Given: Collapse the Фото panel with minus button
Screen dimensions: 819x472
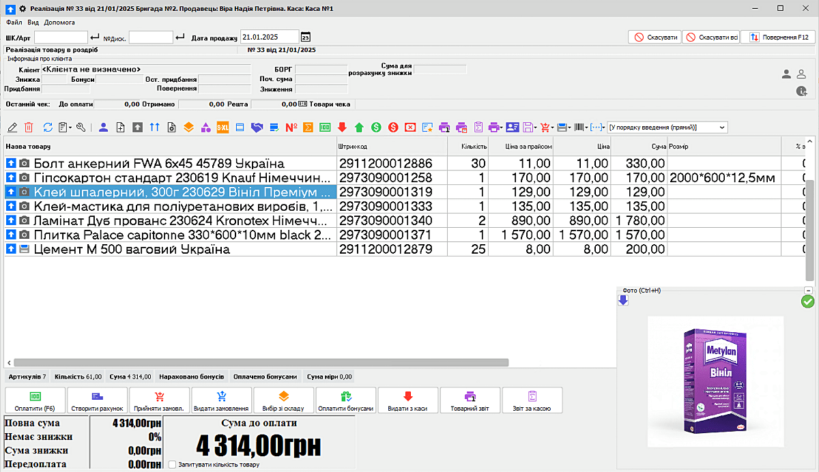Looking at the screenshot, I should [808, 291].
